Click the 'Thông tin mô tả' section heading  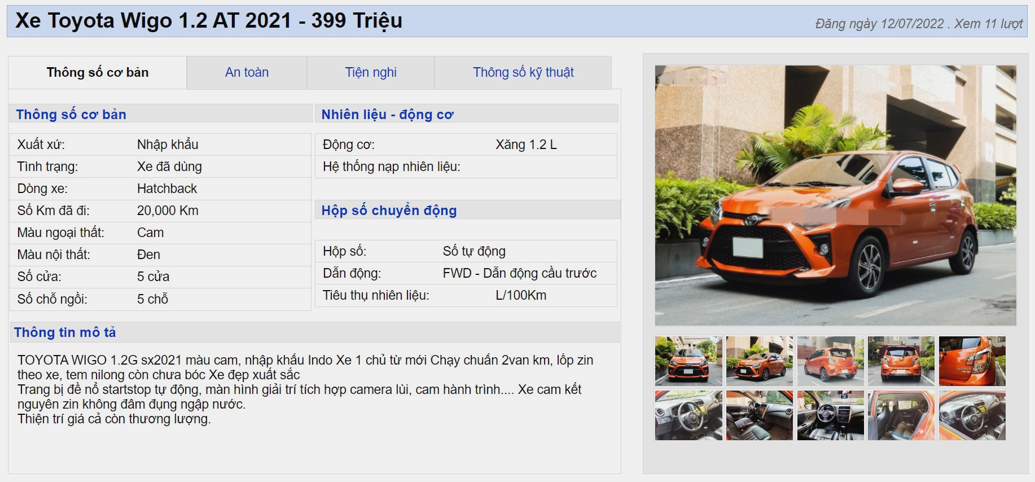[65, 332]
